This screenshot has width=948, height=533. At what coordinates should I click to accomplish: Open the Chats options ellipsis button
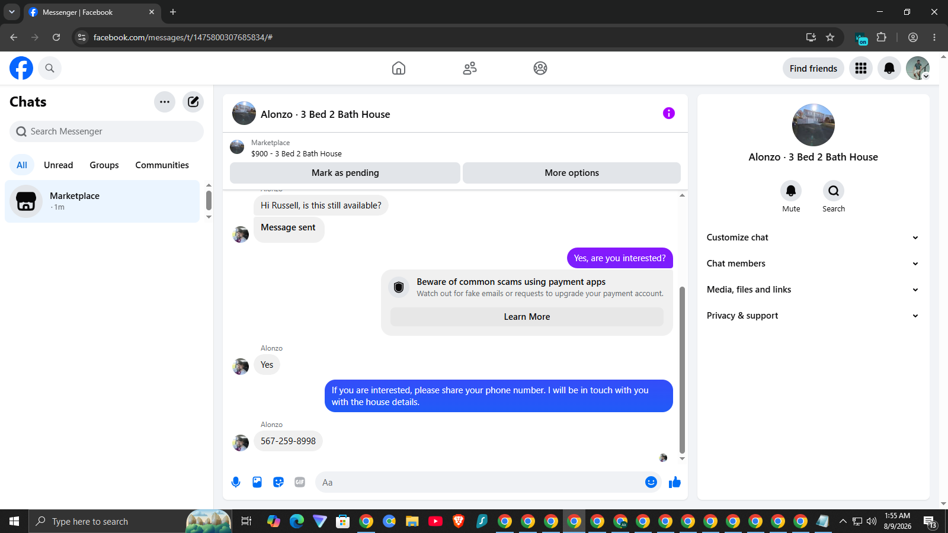point(165,102)
